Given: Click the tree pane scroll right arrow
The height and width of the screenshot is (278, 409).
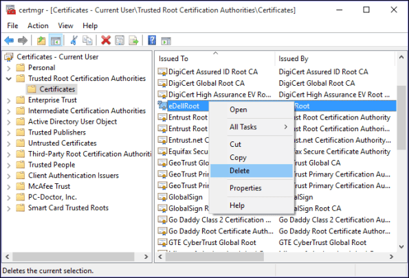Looking at the screenshot, I should click(146, 257).
